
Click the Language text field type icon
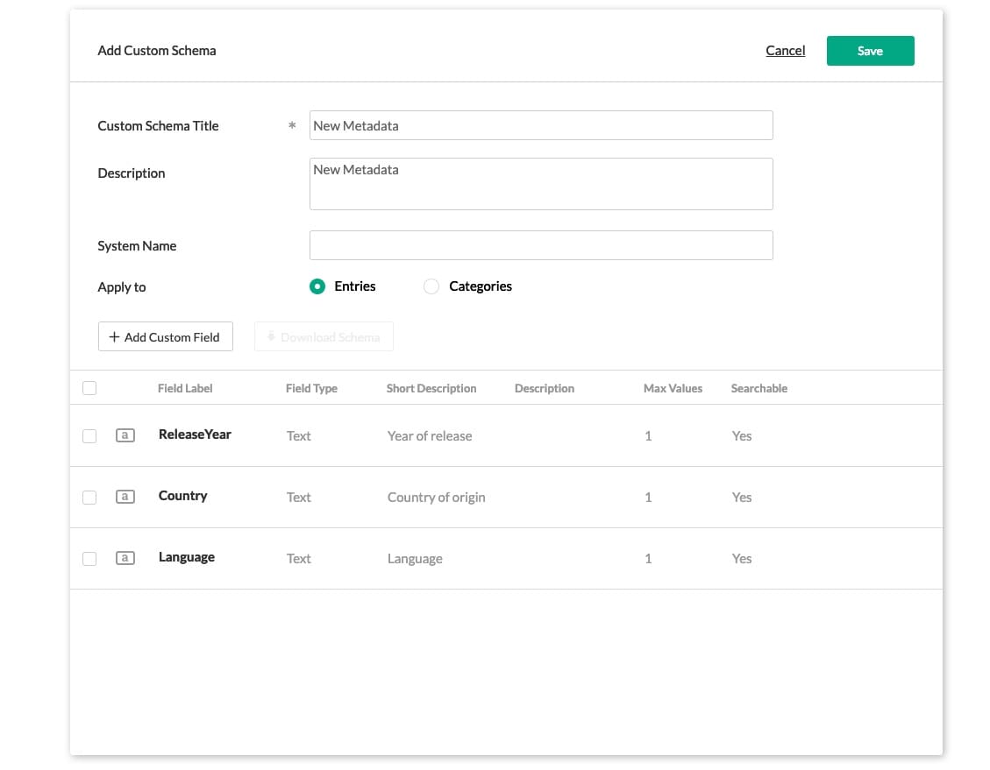(125, 558)
